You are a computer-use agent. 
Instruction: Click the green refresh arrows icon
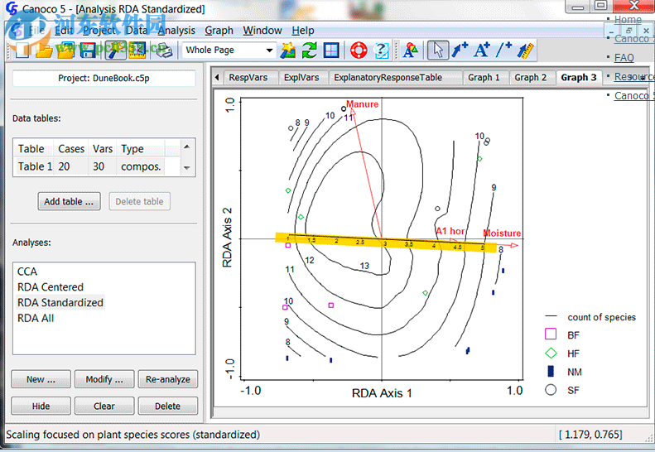pyautogui.click(x=310, y=50)
